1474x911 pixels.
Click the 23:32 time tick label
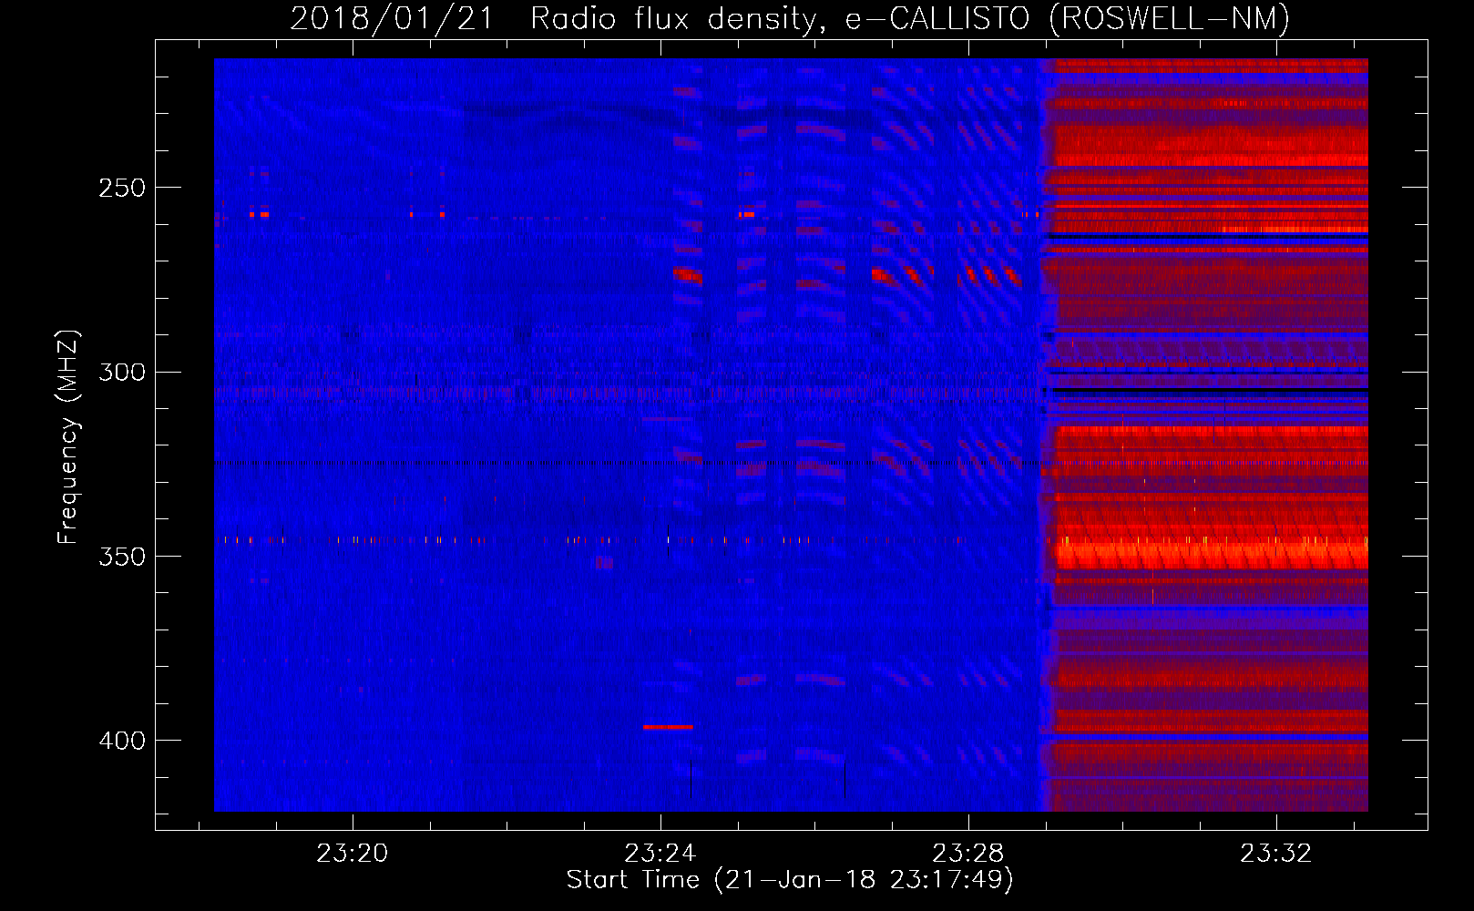(1276, 853)
